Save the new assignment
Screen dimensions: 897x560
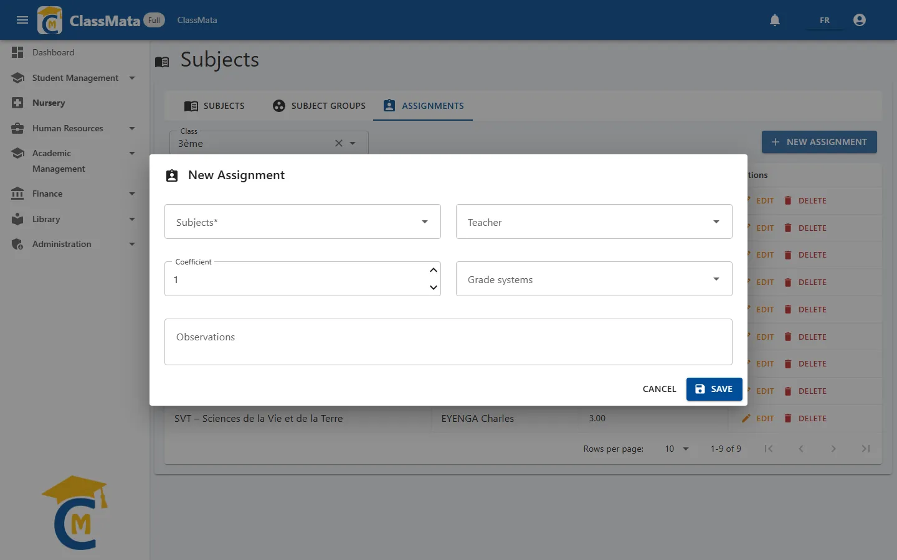tap(714, 389)
